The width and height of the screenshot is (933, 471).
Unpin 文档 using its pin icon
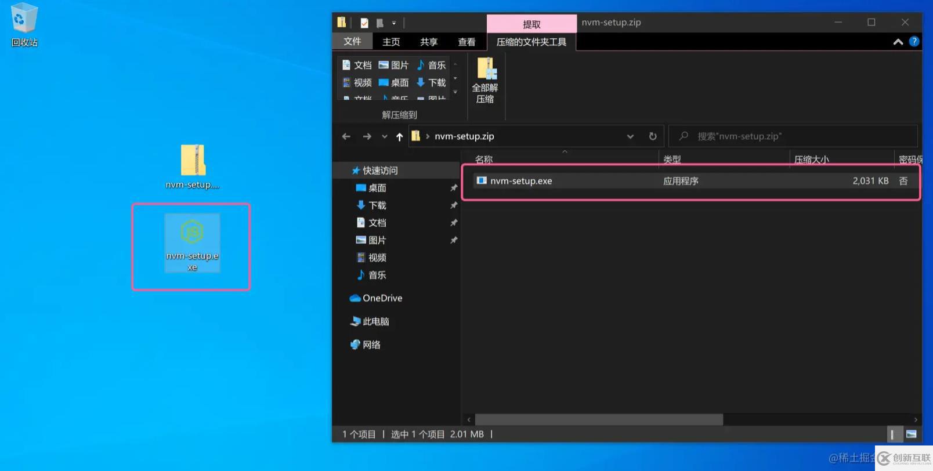click(454, 223)
